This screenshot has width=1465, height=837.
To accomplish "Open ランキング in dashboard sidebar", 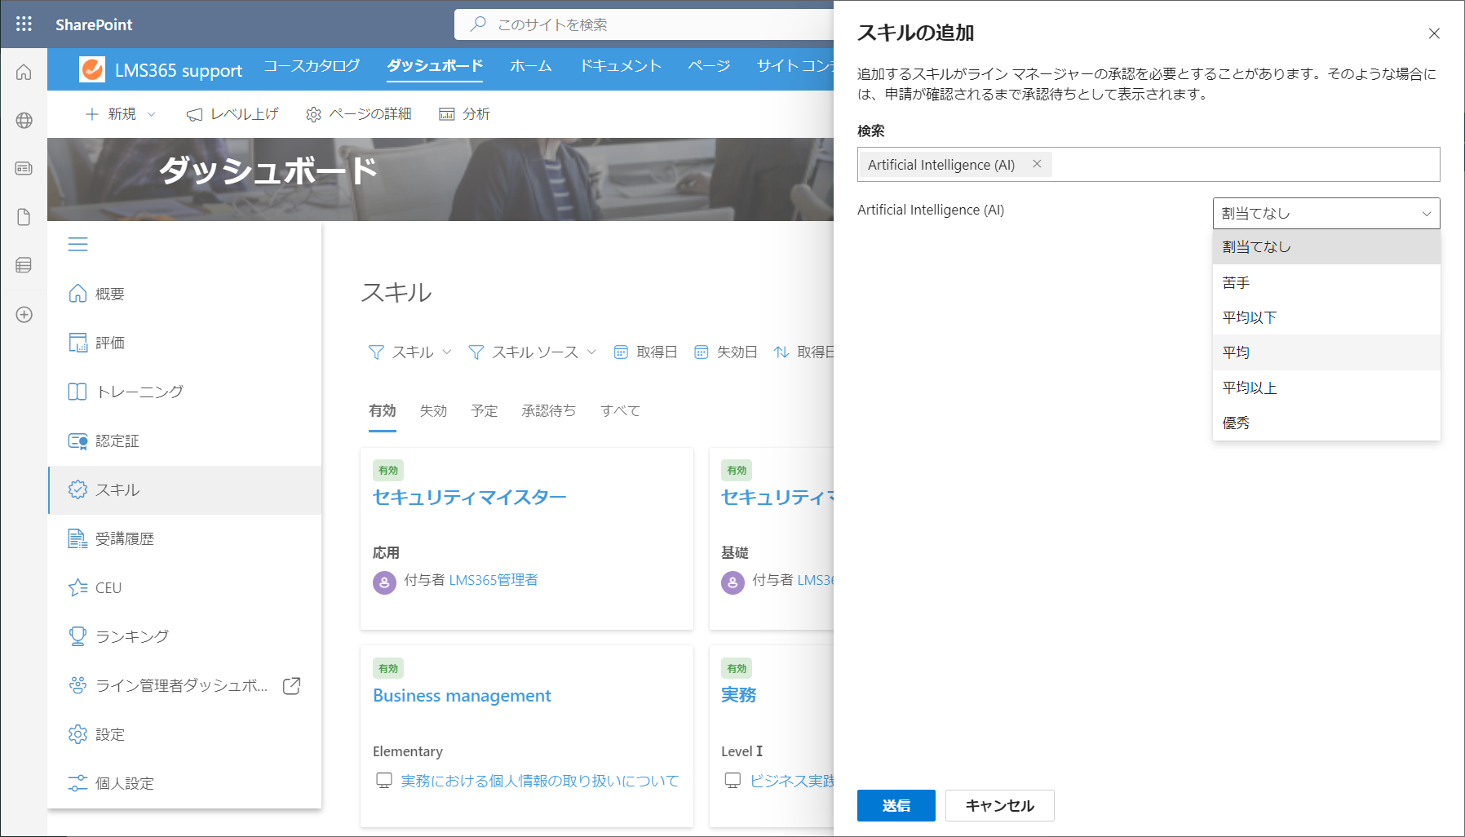I will pos(185,637).
